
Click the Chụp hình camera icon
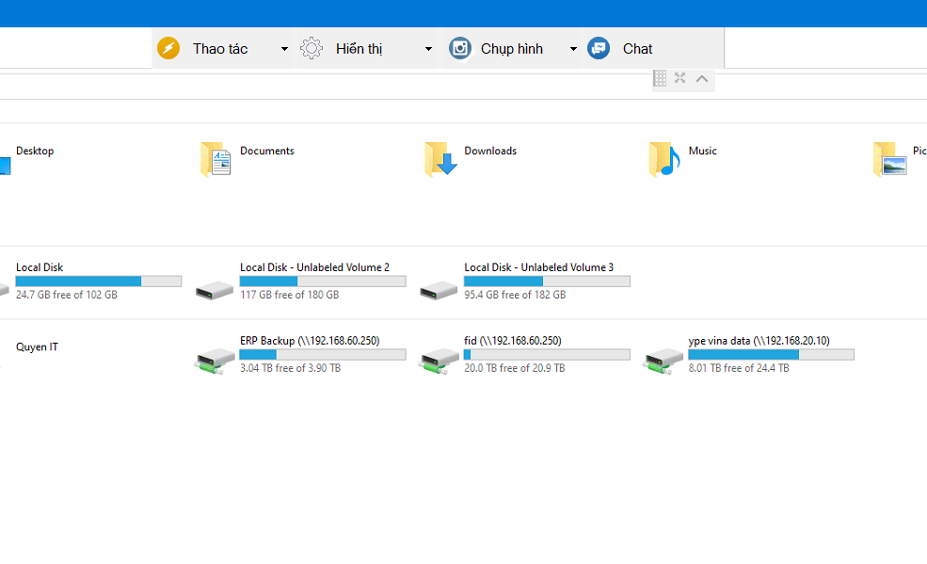pyautogui.click(x=459, y=48)
